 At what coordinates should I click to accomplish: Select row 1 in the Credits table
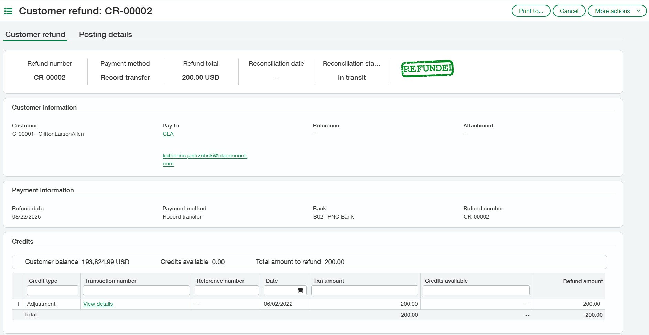click(18, 304)
